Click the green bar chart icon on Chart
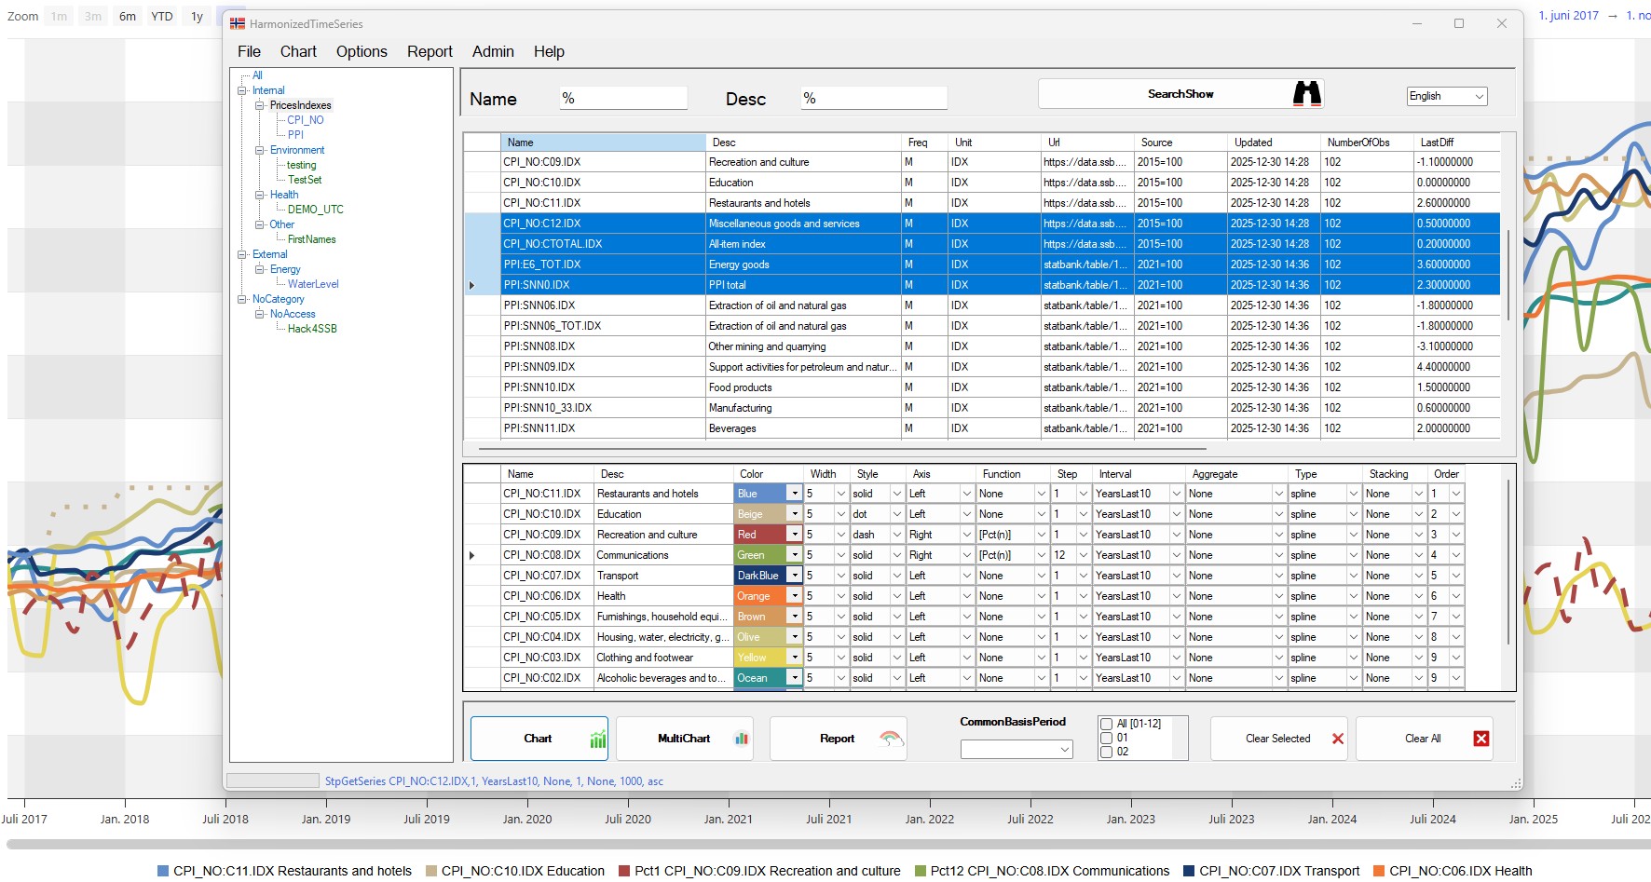 coord(597,740)
